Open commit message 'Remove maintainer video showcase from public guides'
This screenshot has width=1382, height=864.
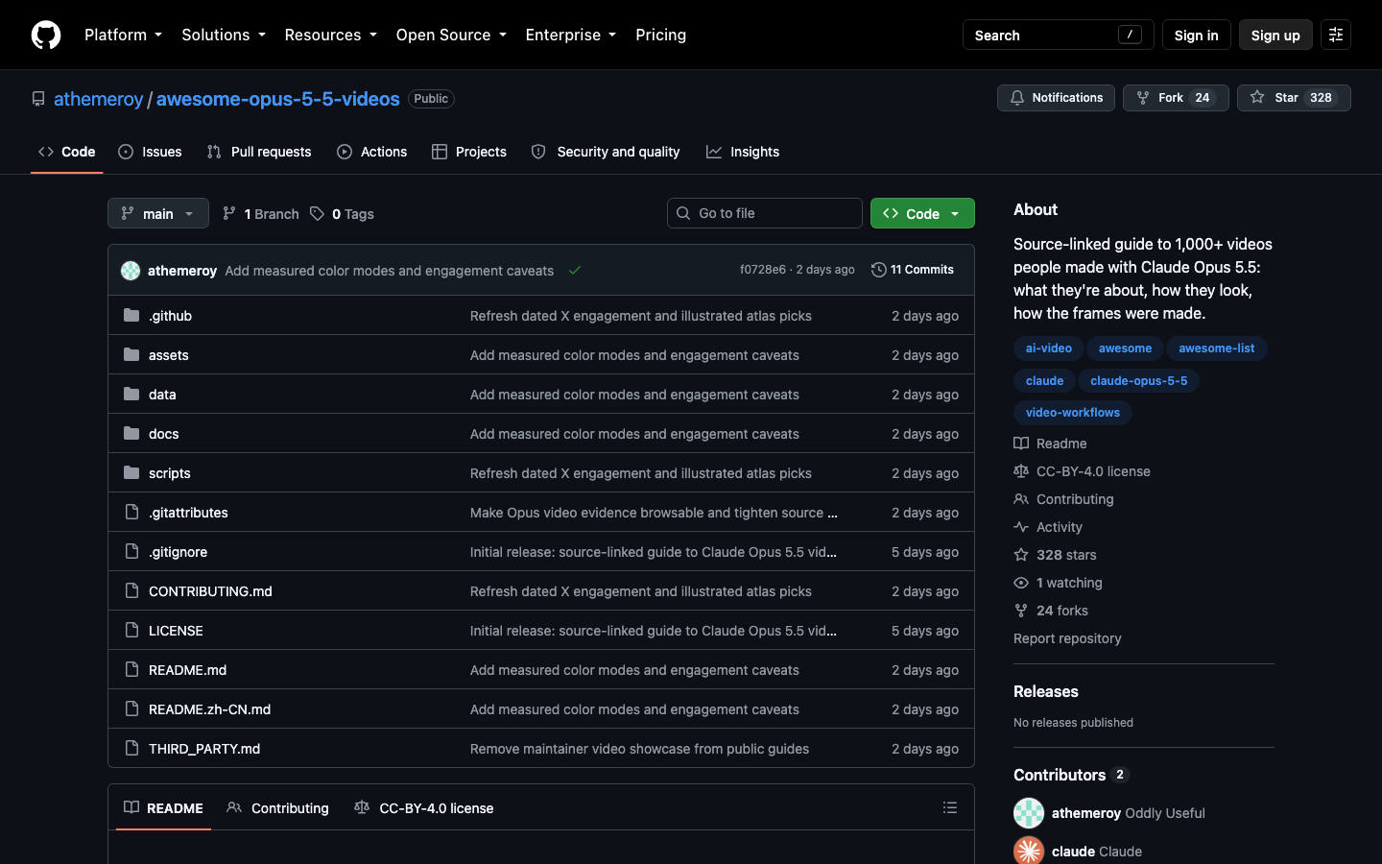[x=639, y=749]
